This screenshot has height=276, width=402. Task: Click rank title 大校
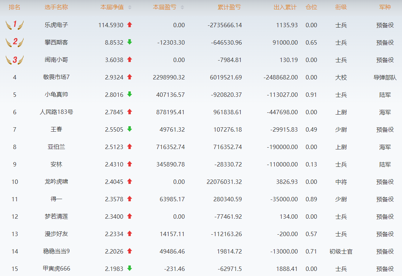point(341,78)
